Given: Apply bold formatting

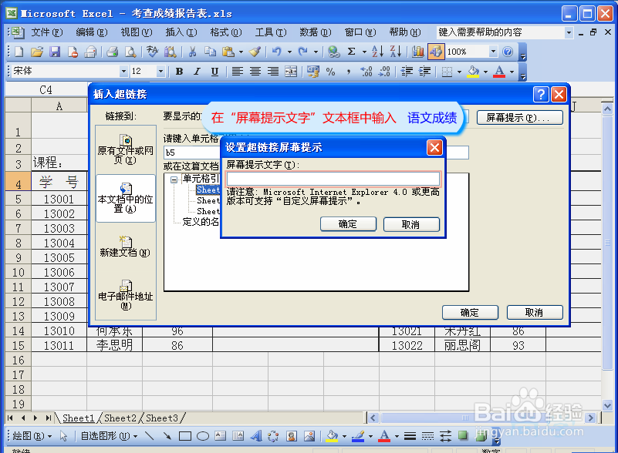Looking at the screenshot, I should (179, 71).
